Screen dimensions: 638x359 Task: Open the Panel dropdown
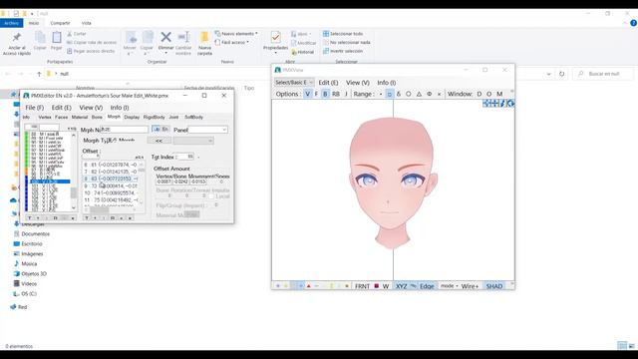click(207, 130)
